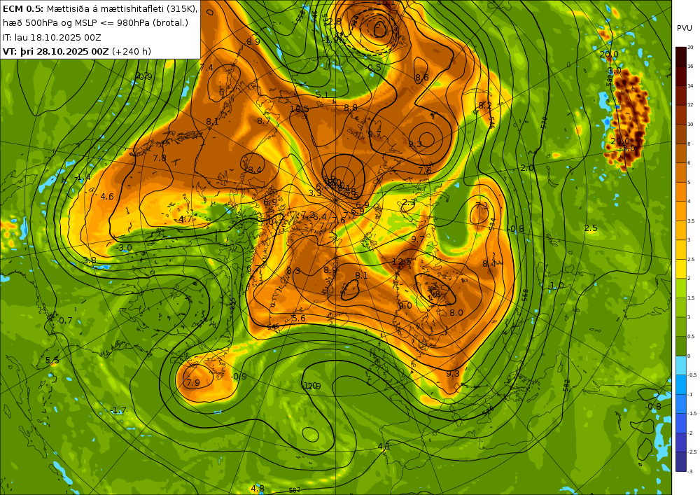Click the darkest brown swatch between 16 and 20
This screenshot has height=495, width=700.
point(681,56)
